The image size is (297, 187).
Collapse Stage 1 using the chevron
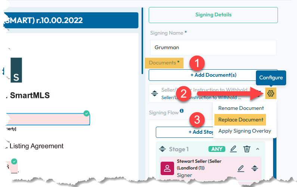(258, 149)
